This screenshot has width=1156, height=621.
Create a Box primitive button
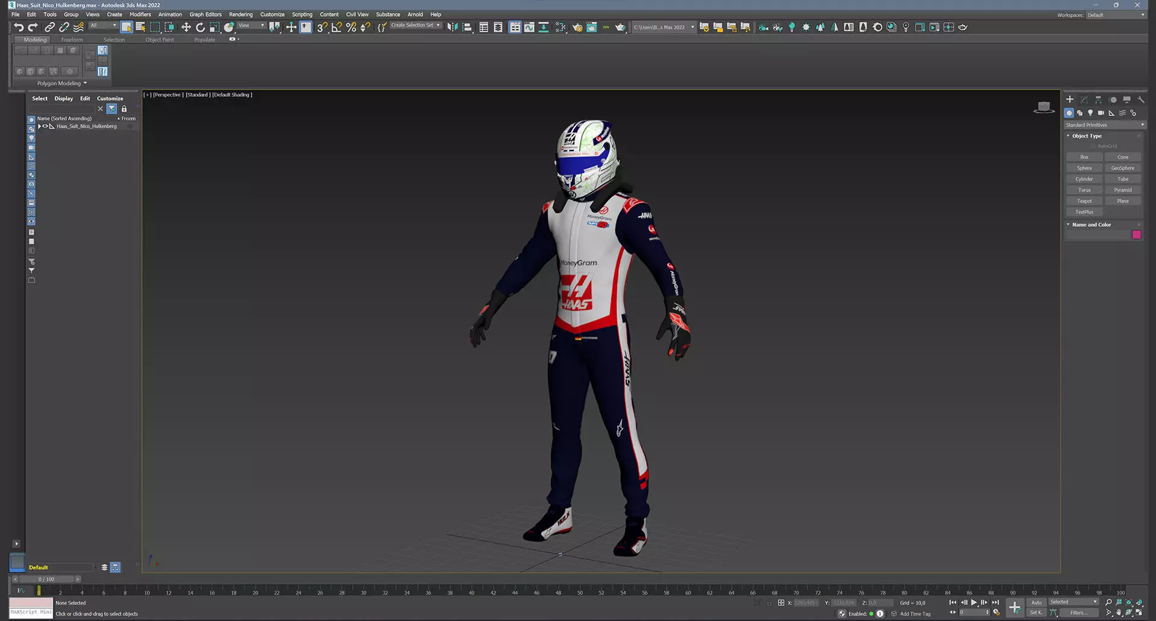point(1084,157)
